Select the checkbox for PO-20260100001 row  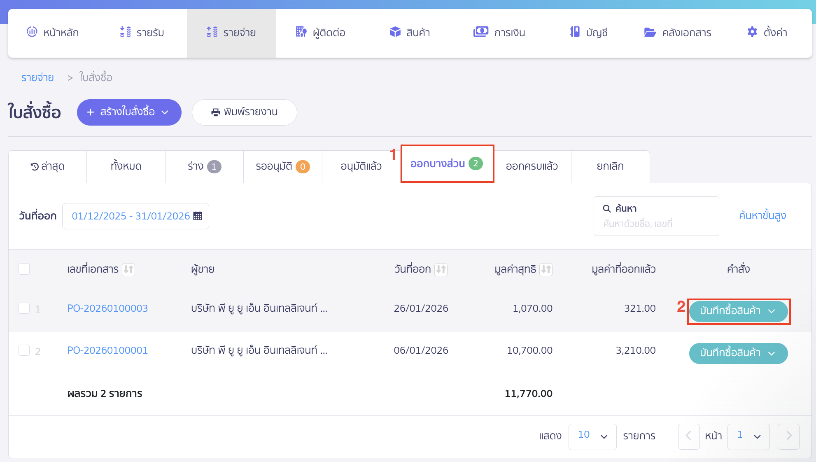[x=24, y=350]
